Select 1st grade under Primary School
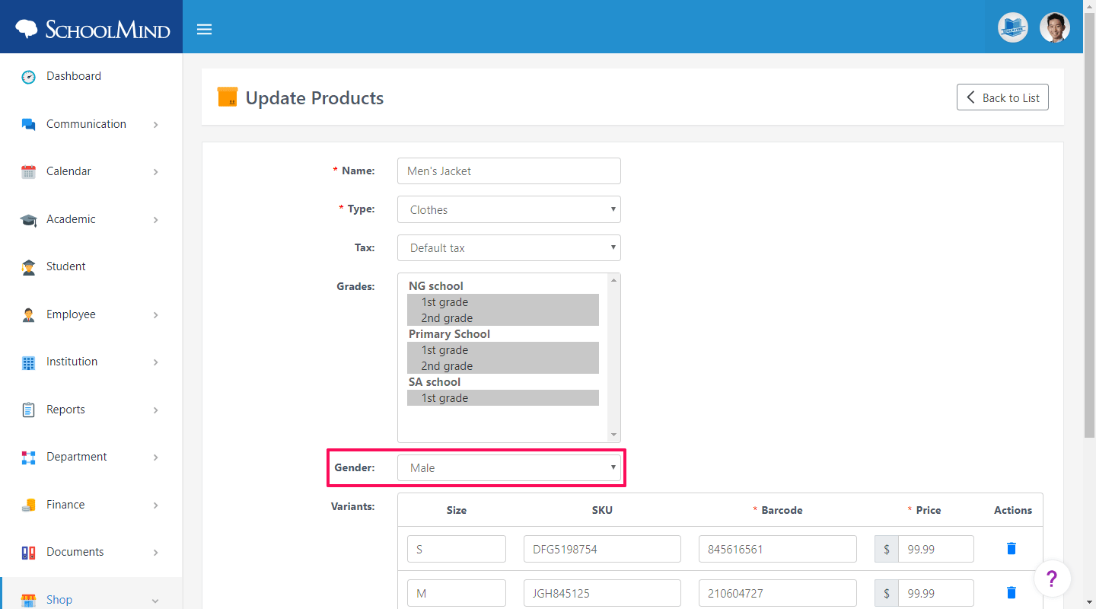The height and width of the screenshot is (609, 1096). coord(503,350)
